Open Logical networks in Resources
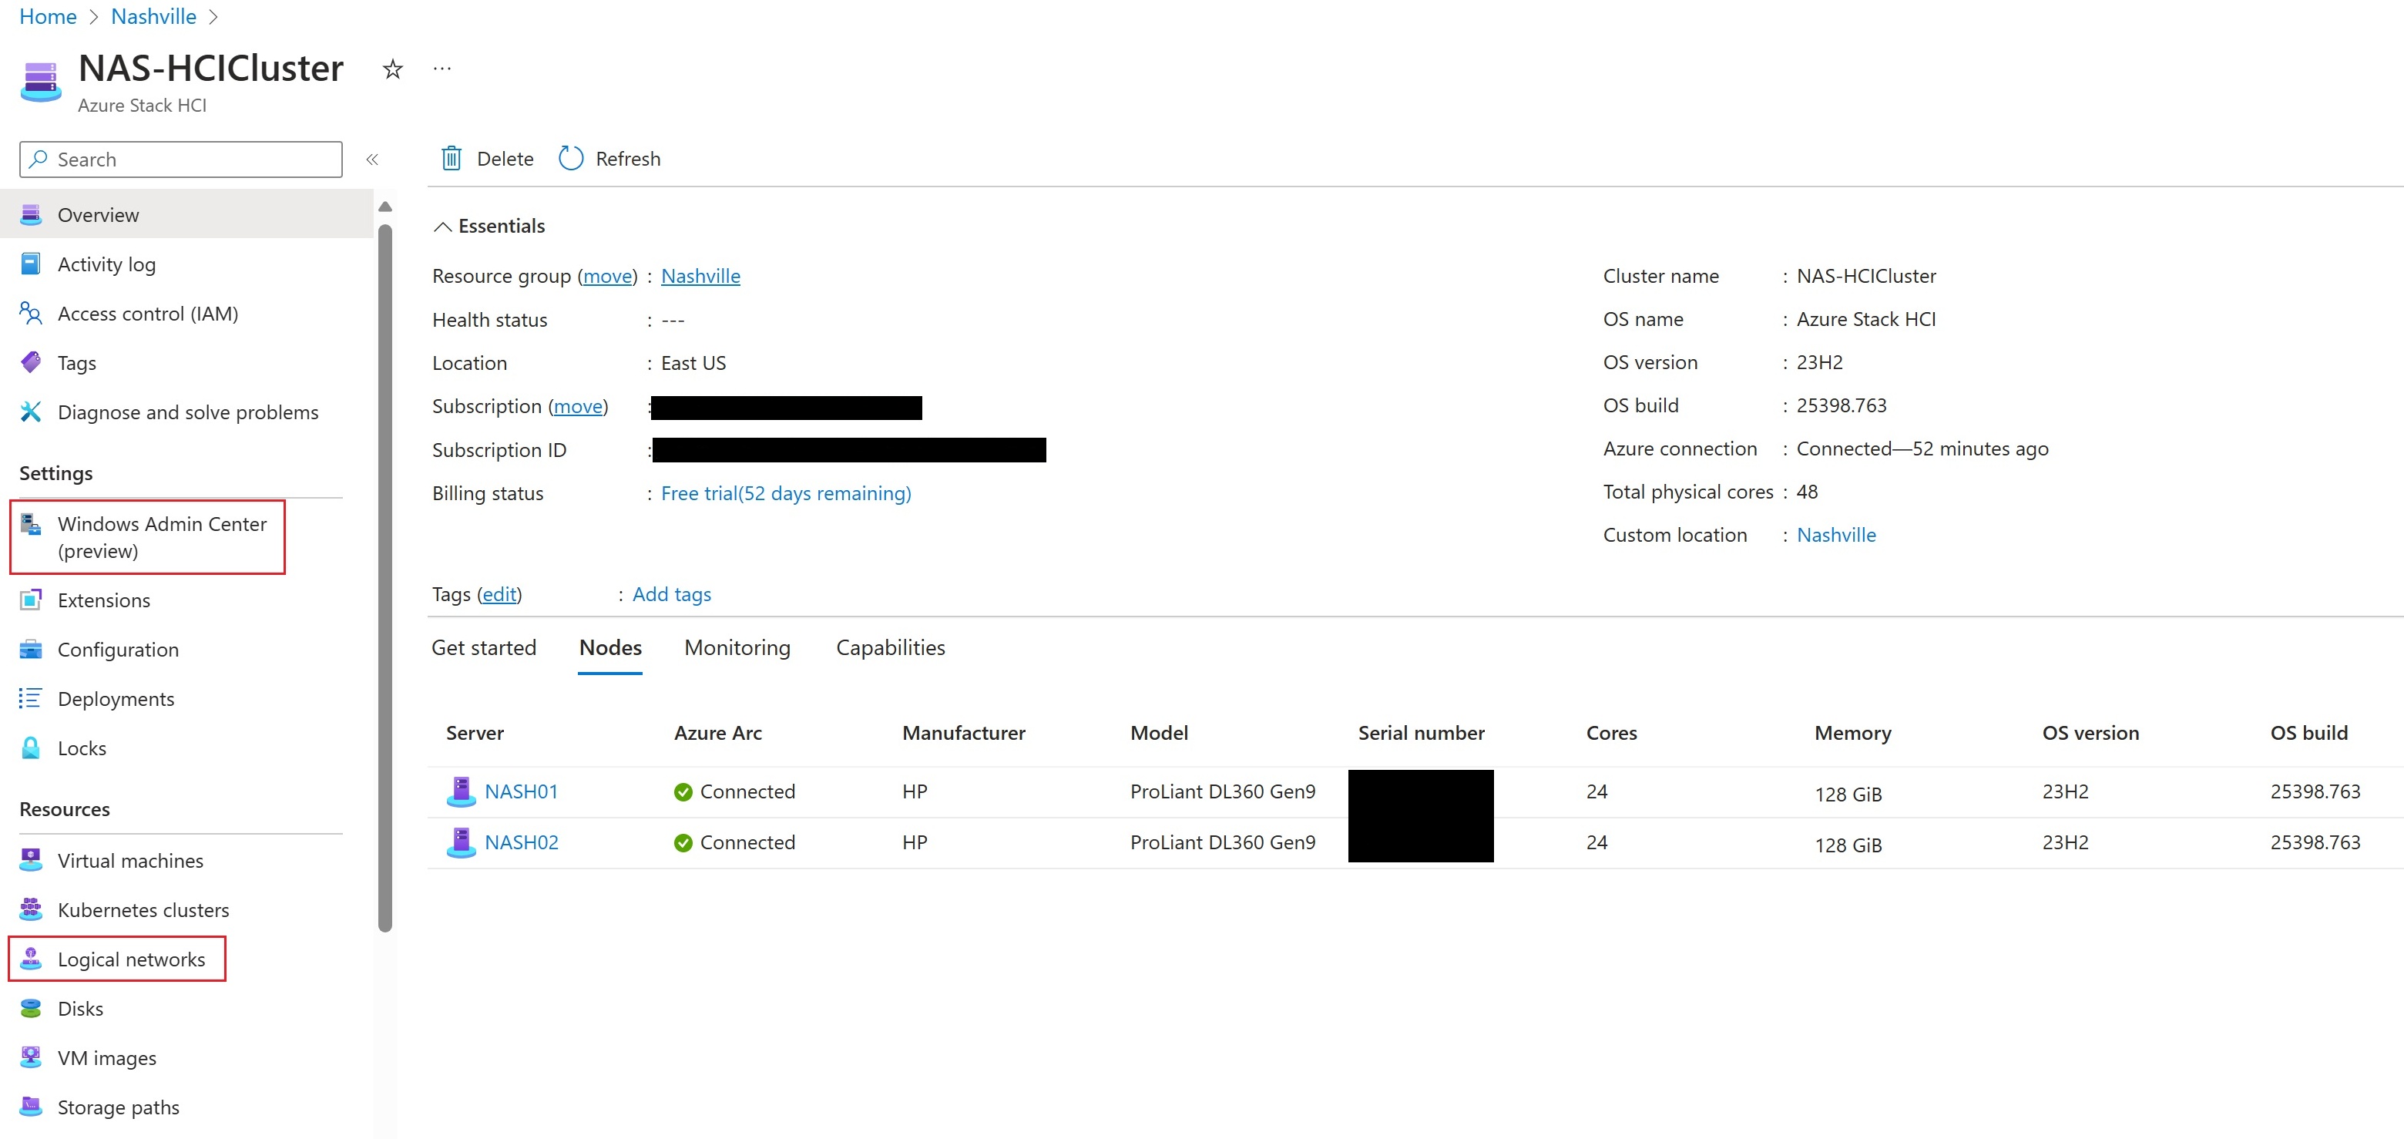 pyautogui.click(x=132, y=959)
